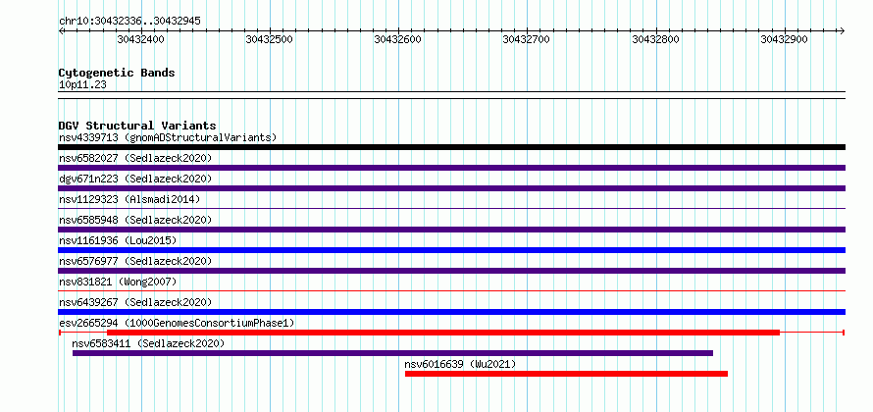Click the chr10:30432336..30432945 region label

pos(129,21)
